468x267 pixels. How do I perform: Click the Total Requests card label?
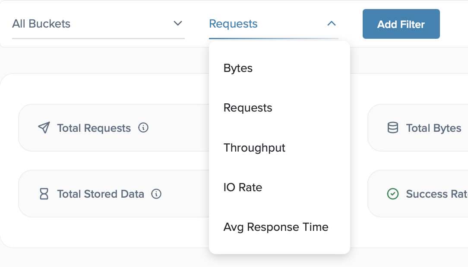tap(94, 128)
